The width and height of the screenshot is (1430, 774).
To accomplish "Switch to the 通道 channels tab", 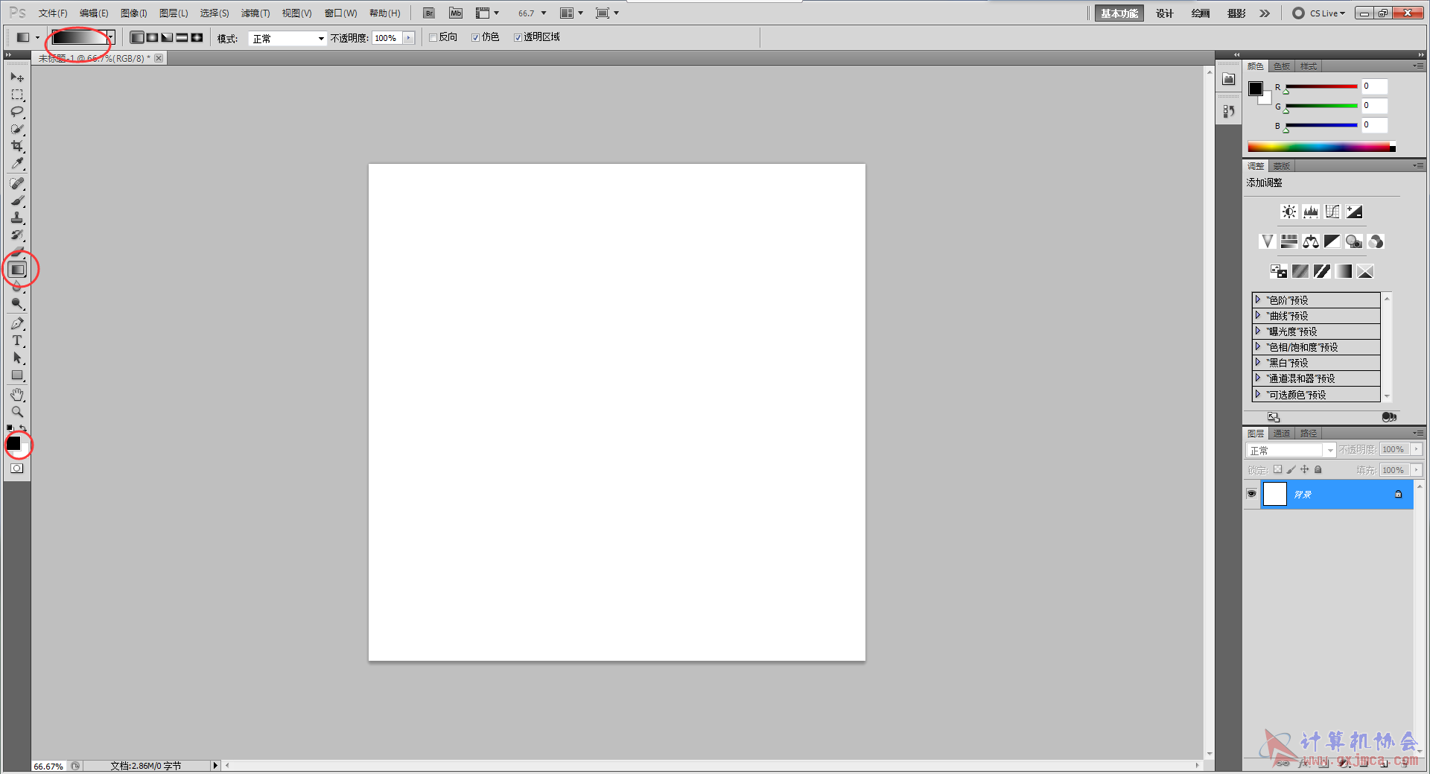I will 1281,434.
